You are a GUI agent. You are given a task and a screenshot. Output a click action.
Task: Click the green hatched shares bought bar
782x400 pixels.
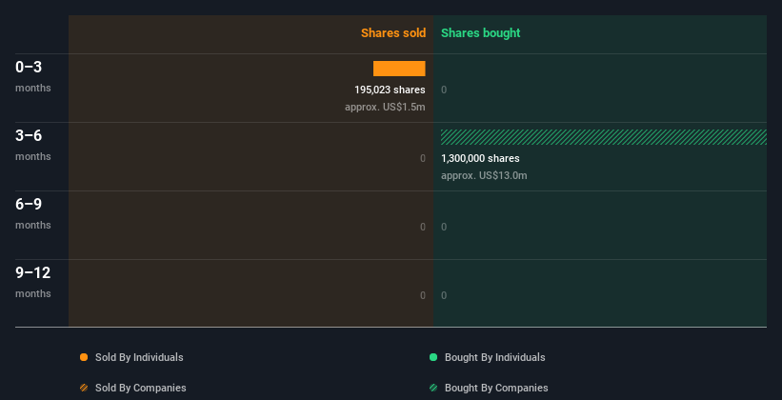[603, 137]
